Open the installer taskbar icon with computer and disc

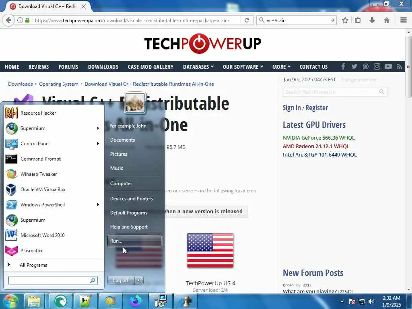click(161, 301)
